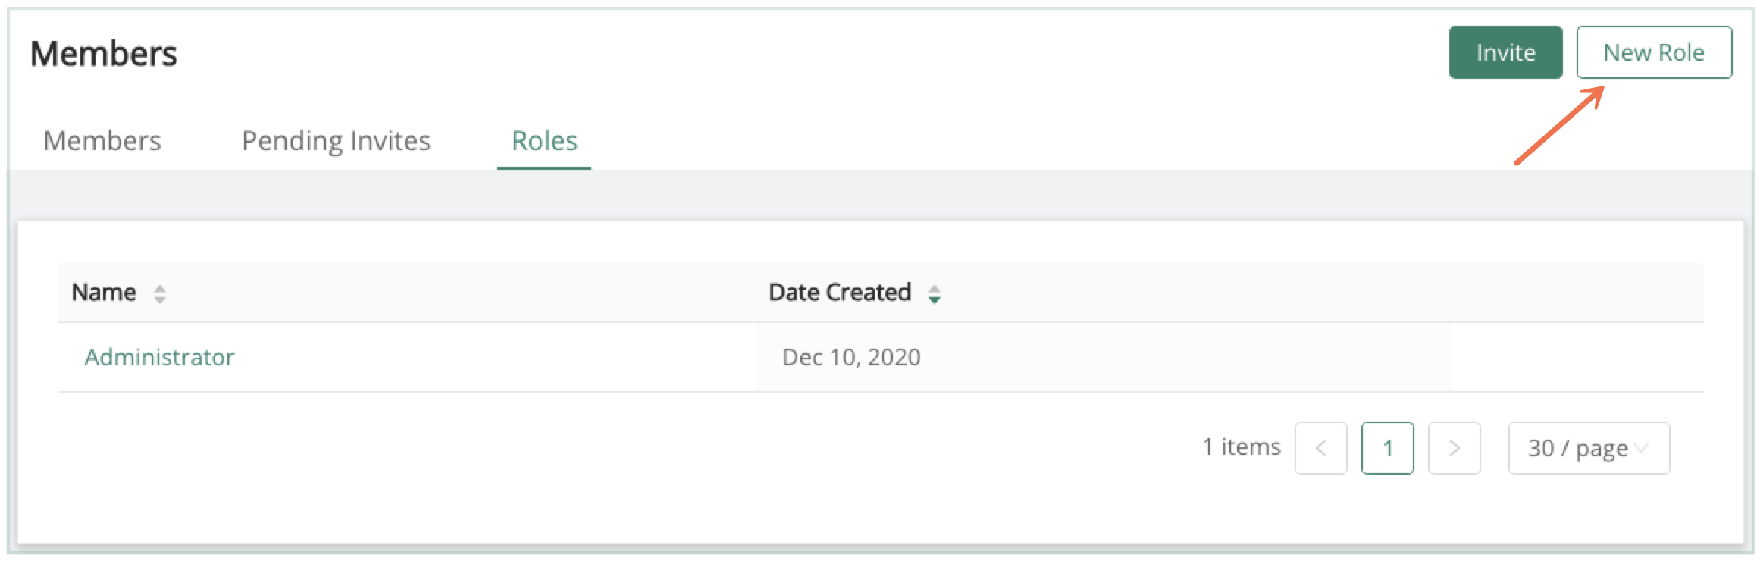Click the Date Created descending sort caret
The image size is (1757, 561).
[x=935, y=299]
